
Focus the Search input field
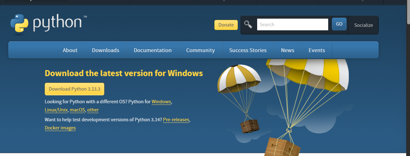click(x=292, y=25)
